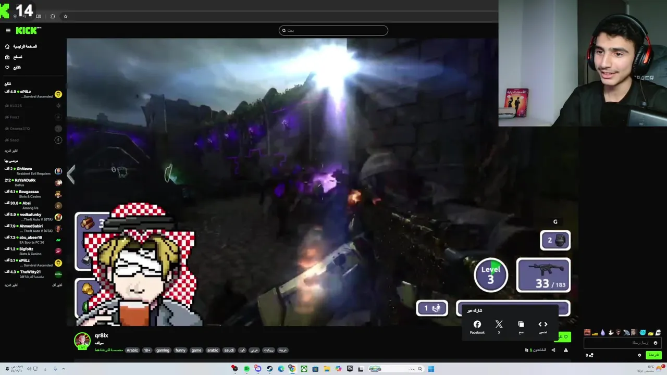Click the share icon below the player
Screen dimensions: 667x375
pyautogui.click(x=553, y=350)
